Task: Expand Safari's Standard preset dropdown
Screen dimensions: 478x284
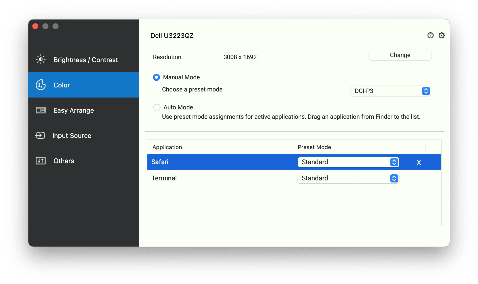Action: tap(348, 162)
